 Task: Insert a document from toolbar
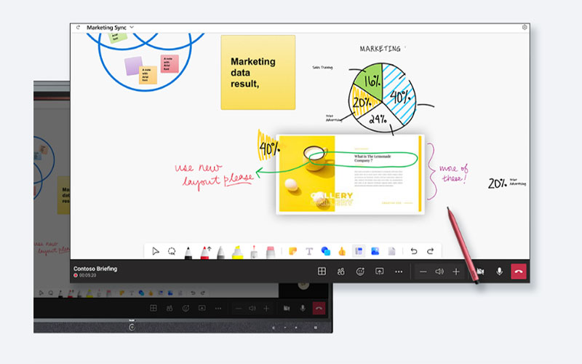click(x=391, y=251)
